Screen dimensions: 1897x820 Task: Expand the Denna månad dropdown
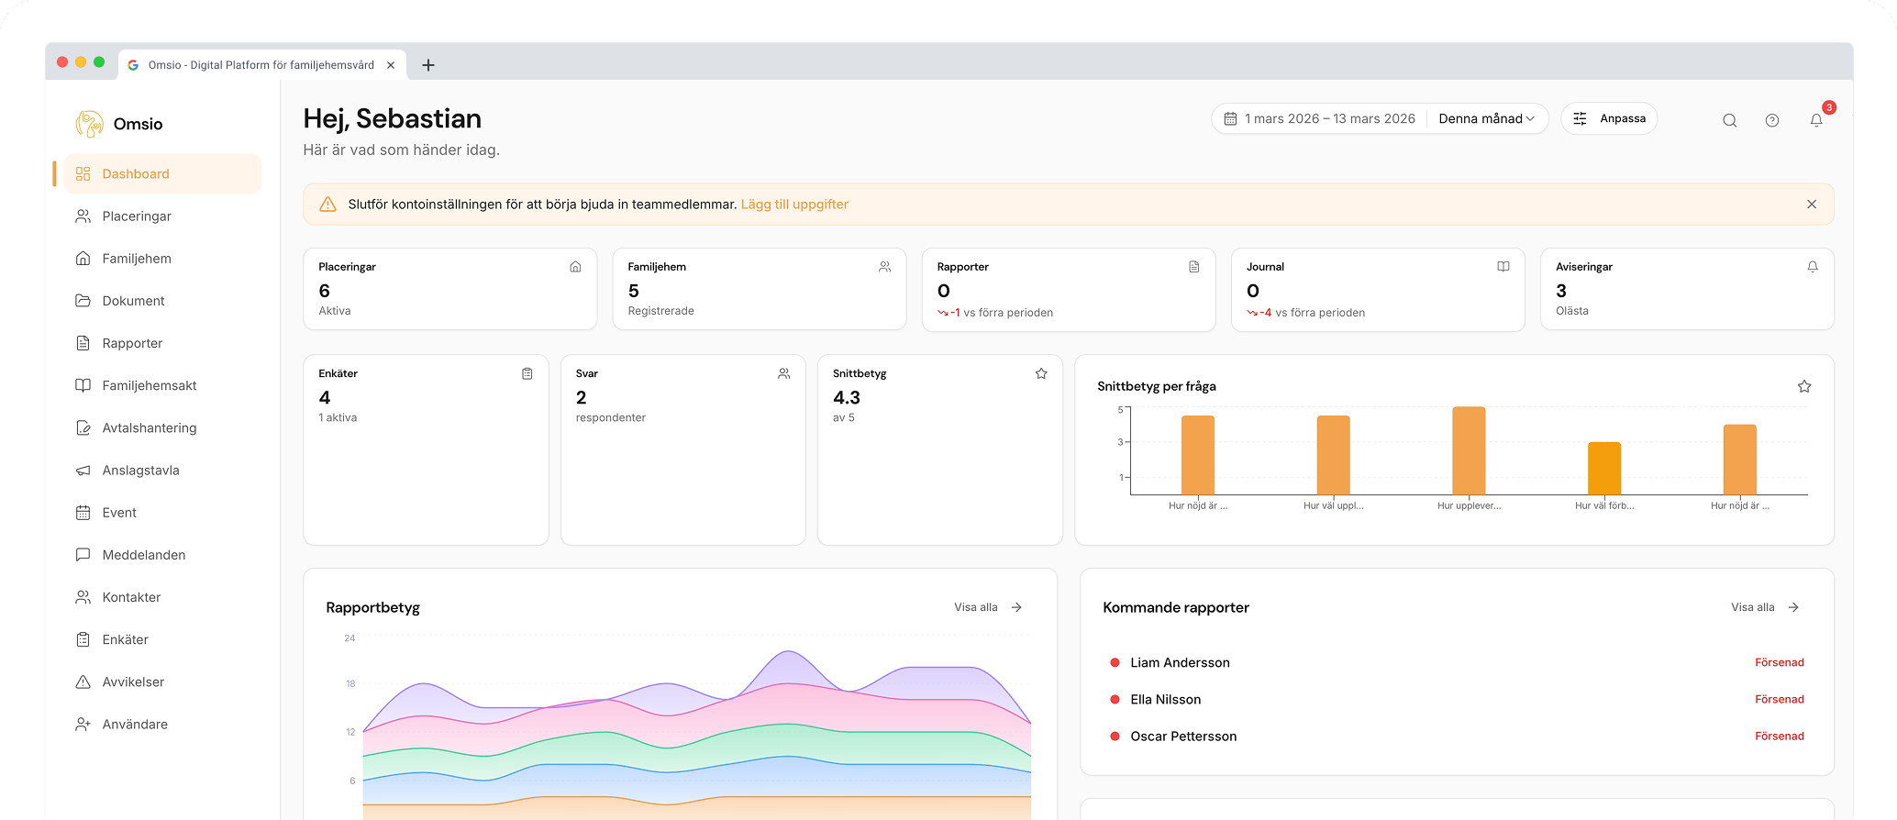pos(1486,119)
